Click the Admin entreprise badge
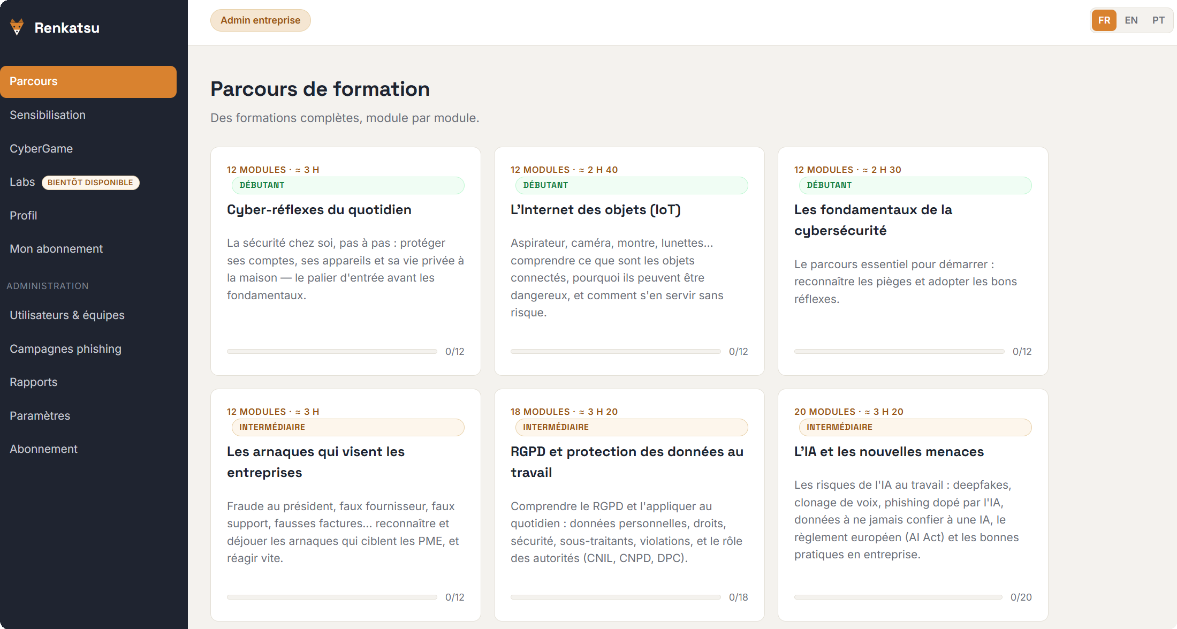 coord(261,20)
